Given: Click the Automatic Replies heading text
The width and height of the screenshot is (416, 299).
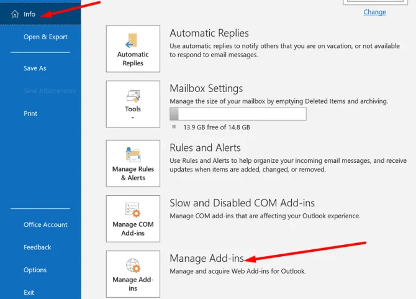Looking at the screenshot, I should (209, 33).
